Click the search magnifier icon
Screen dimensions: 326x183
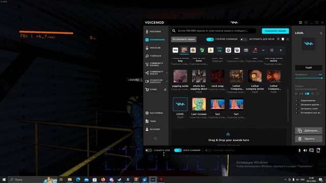(x=174, y=30)
